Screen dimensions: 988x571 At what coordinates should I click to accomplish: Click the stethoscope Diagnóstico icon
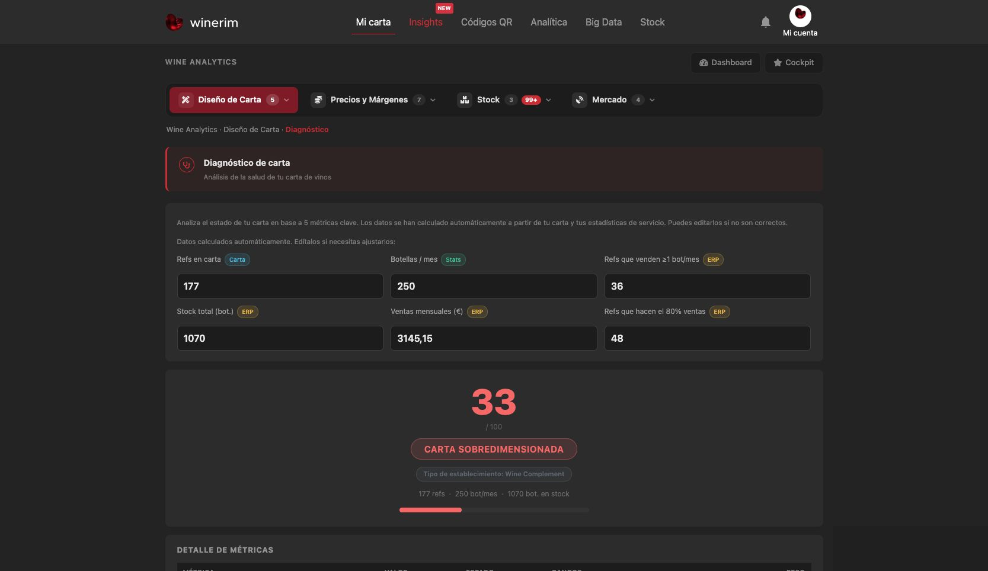(x=187, y=165)
